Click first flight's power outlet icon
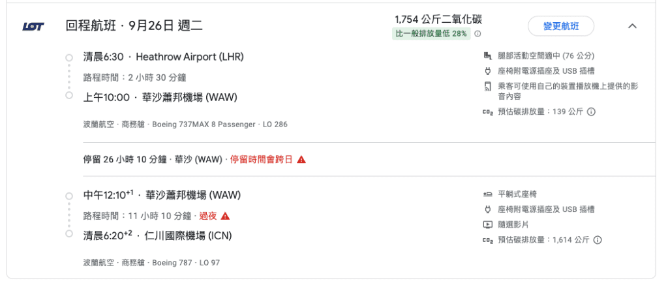Image resolution: width=668 pixels, height=285 pixels. [488, 71]
